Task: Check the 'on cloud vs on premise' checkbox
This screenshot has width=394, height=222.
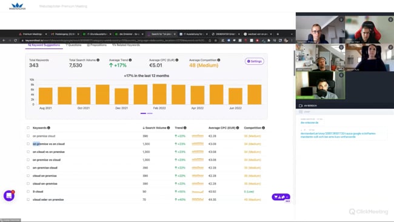Action: [28, 152]
